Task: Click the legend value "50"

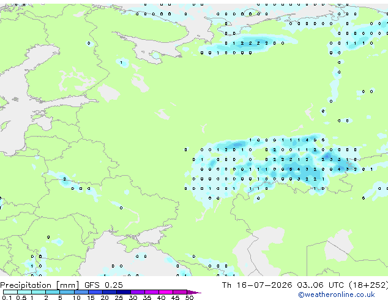Action: click(x=189, y=298)
